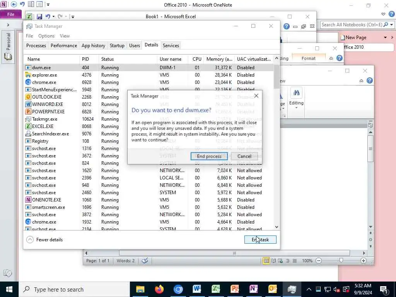
Task: Open the PowerPoint Format ribbon tab
Action: point(308,58)
